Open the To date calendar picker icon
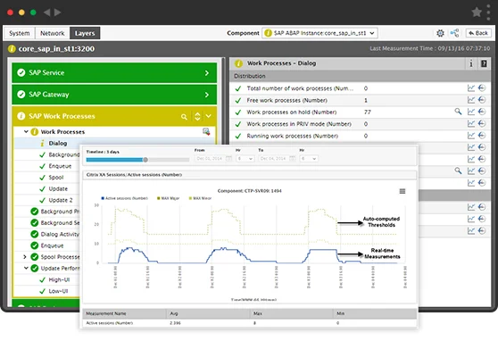The image size is (498, 341). 293,158
